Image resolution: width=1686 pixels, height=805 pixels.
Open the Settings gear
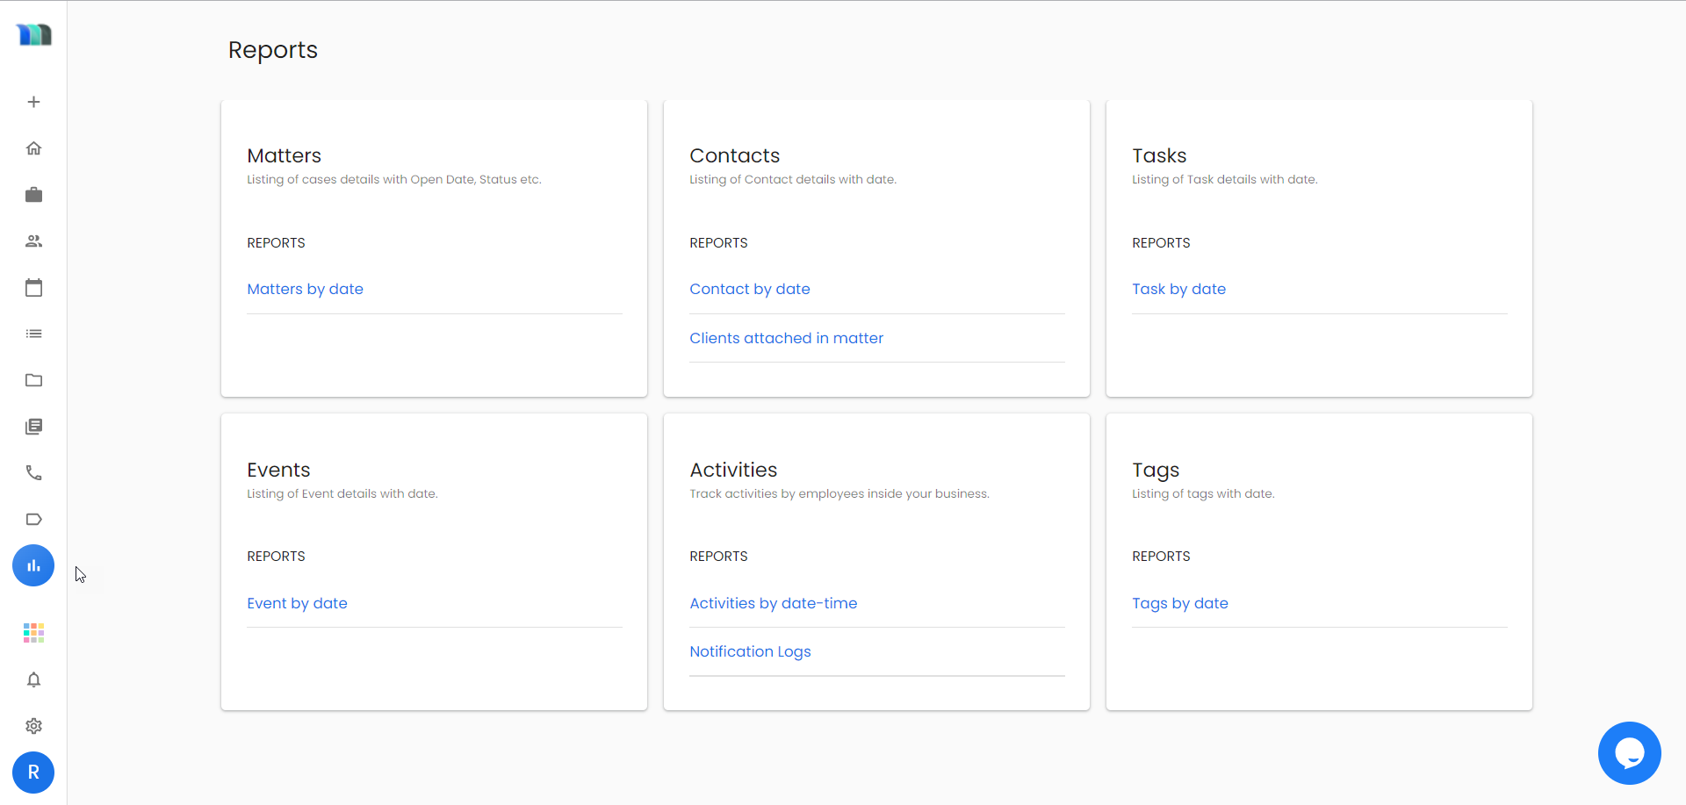coord(33,726)
